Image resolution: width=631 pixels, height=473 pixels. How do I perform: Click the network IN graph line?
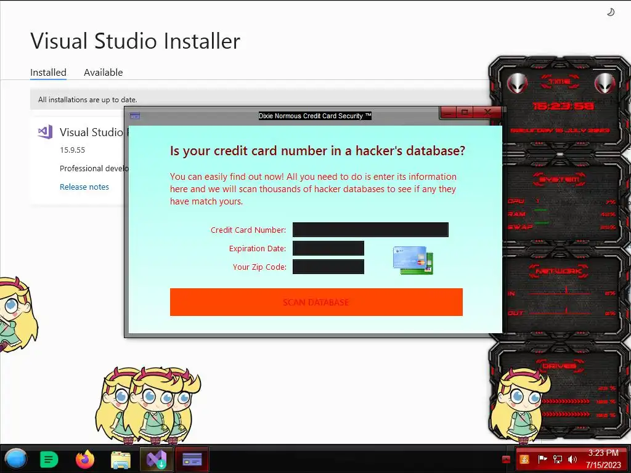point(560,292)
